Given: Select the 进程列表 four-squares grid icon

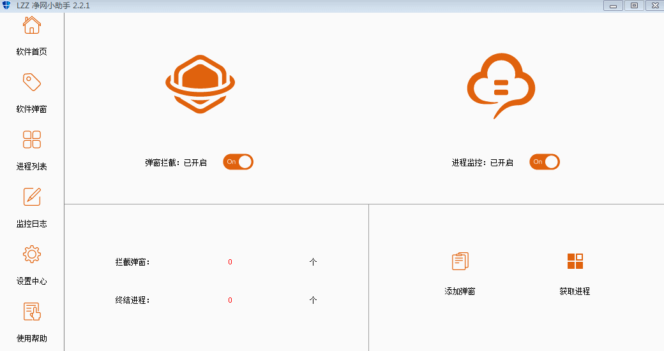Looking at the screenshot, I should [32, 140].
